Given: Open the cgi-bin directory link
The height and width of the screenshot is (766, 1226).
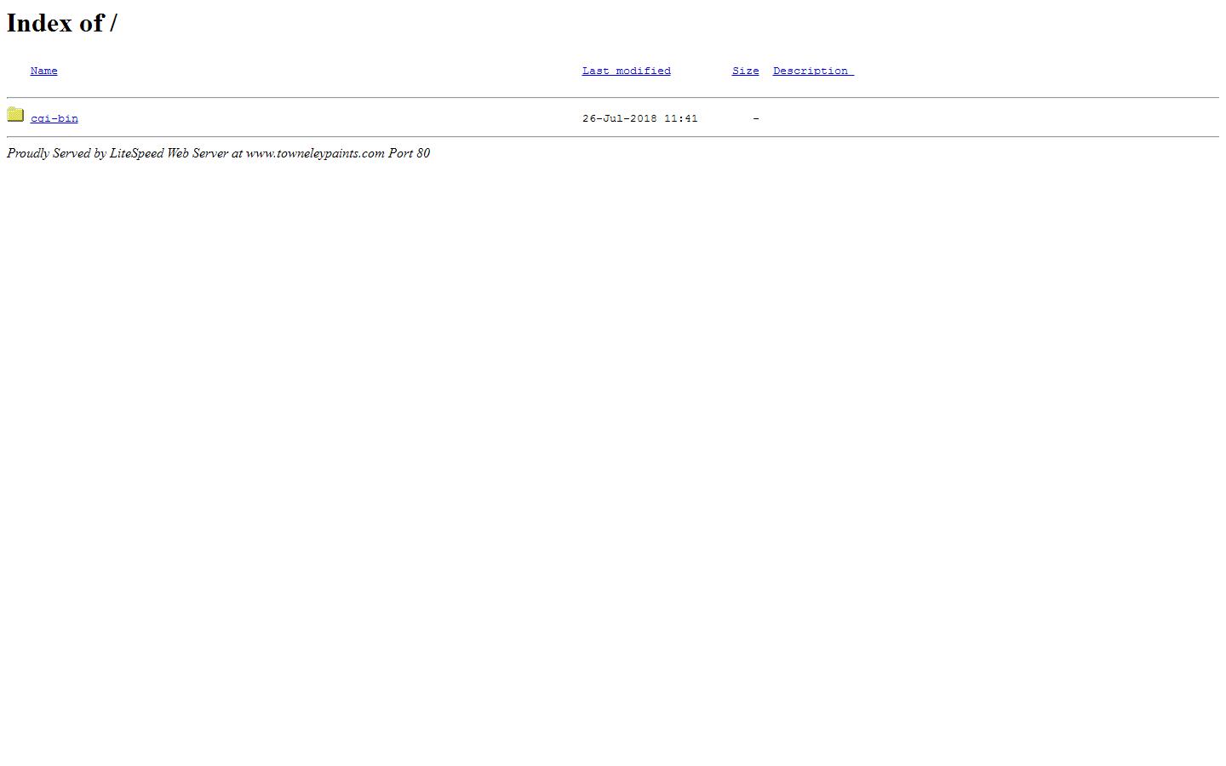Looking at the screenshot, I should pos(54,118).
